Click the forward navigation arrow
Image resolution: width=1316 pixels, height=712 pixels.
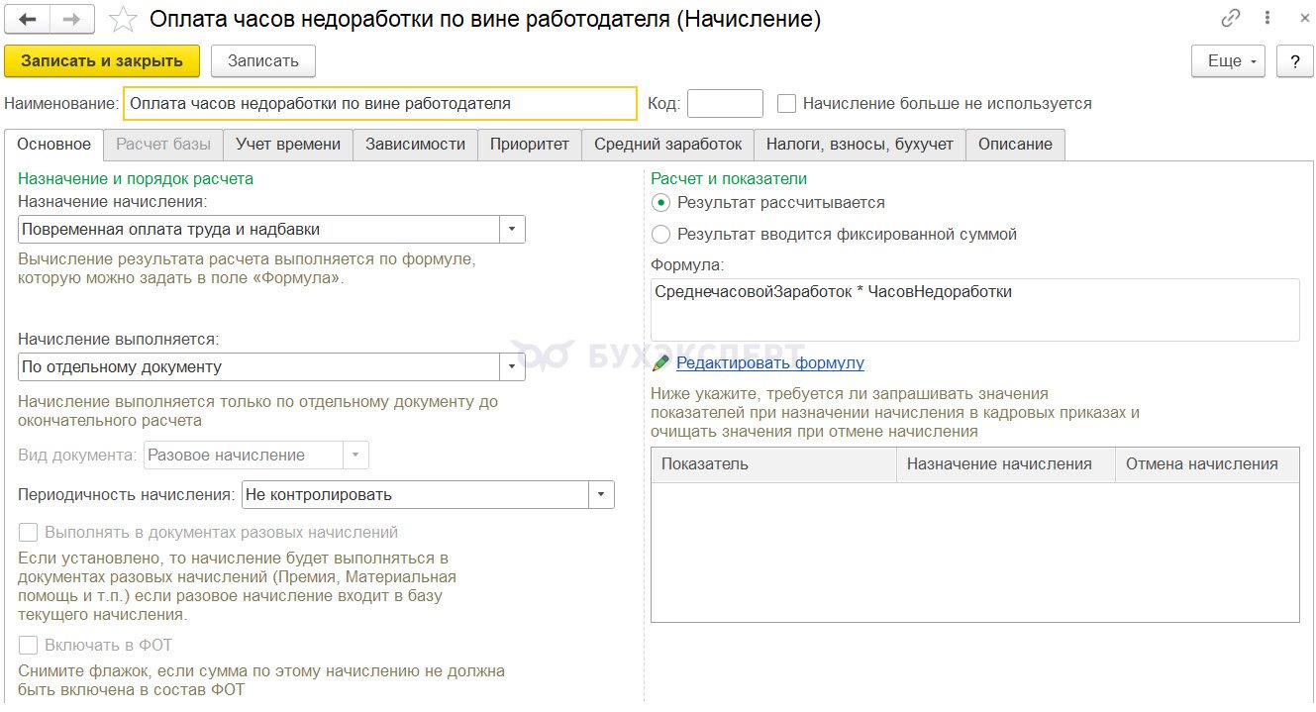point(72,19)
